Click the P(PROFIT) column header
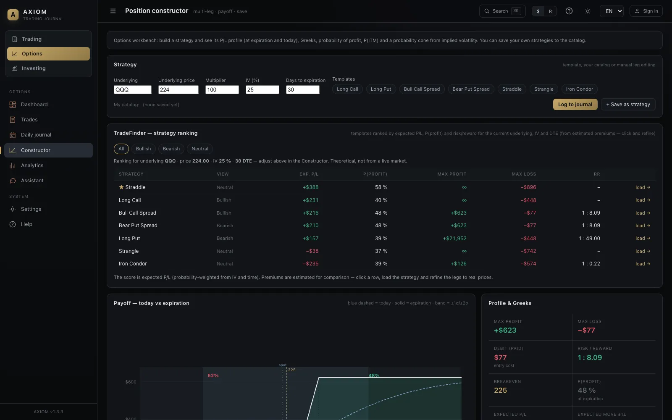This screenshot has width=672, height=420. [x=375, y=174]
